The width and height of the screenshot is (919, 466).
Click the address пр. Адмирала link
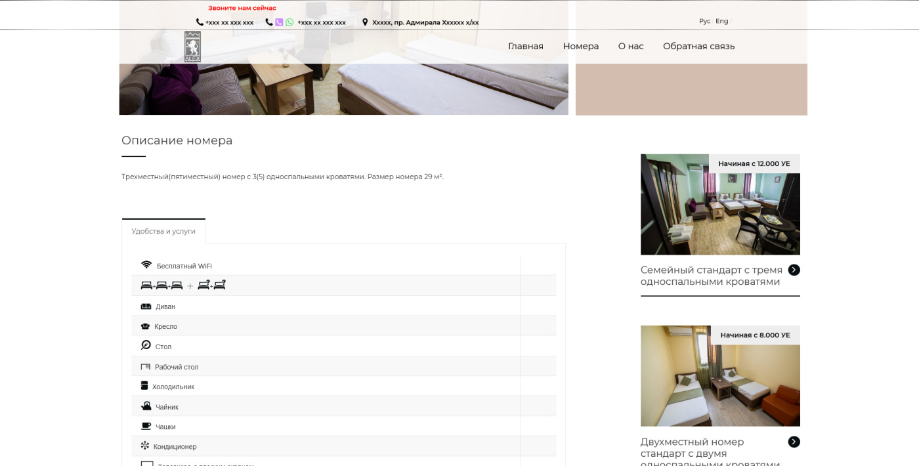425,22
